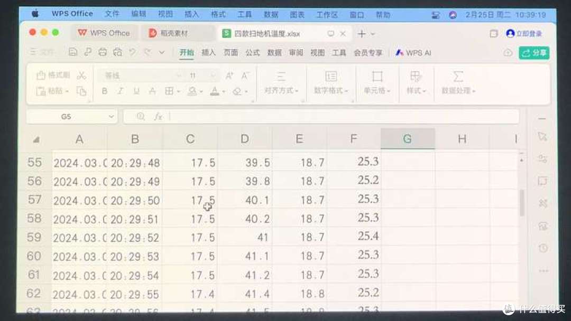Click the Print icon in quick toolbar
The width and height of the screenshot is (571, 321).
point(103,52)
